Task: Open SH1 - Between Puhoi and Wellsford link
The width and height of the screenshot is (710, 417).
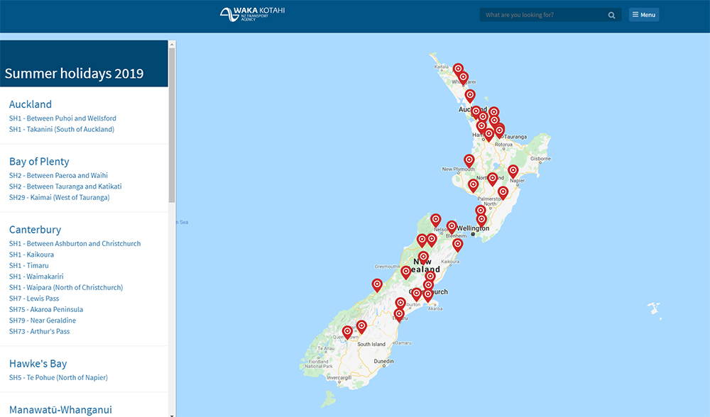Action: (x=62, y=118)
